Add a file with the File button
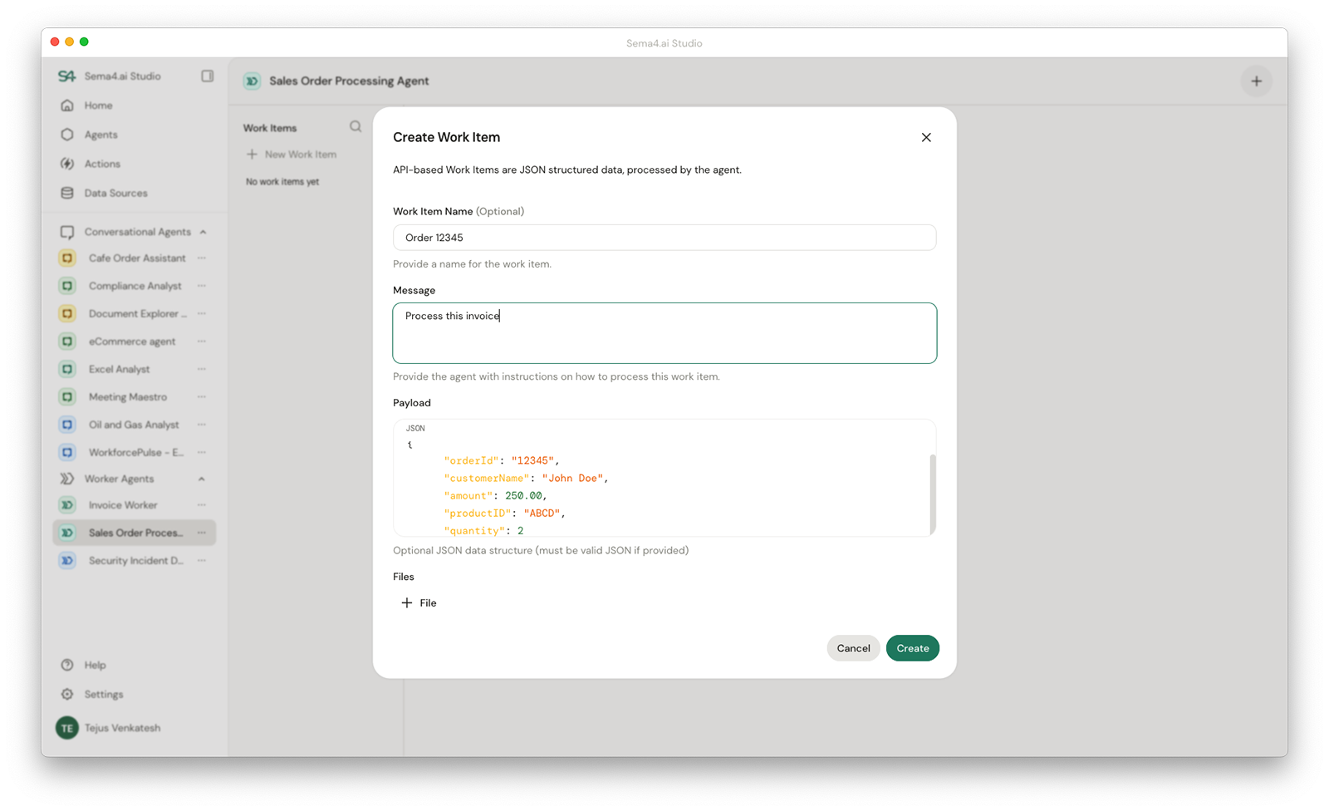 tap(419, 602)
